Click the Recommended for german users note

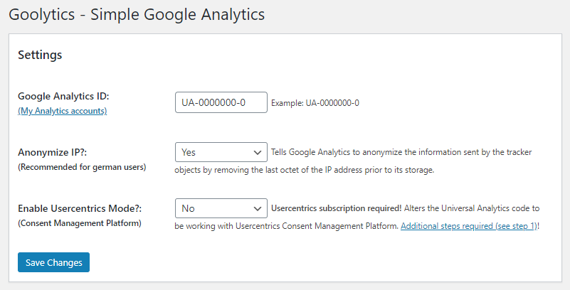82,167
